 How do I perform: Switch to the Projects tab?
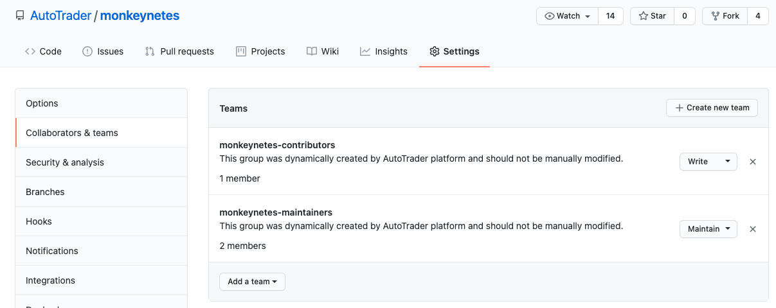[x=260, y=51]
